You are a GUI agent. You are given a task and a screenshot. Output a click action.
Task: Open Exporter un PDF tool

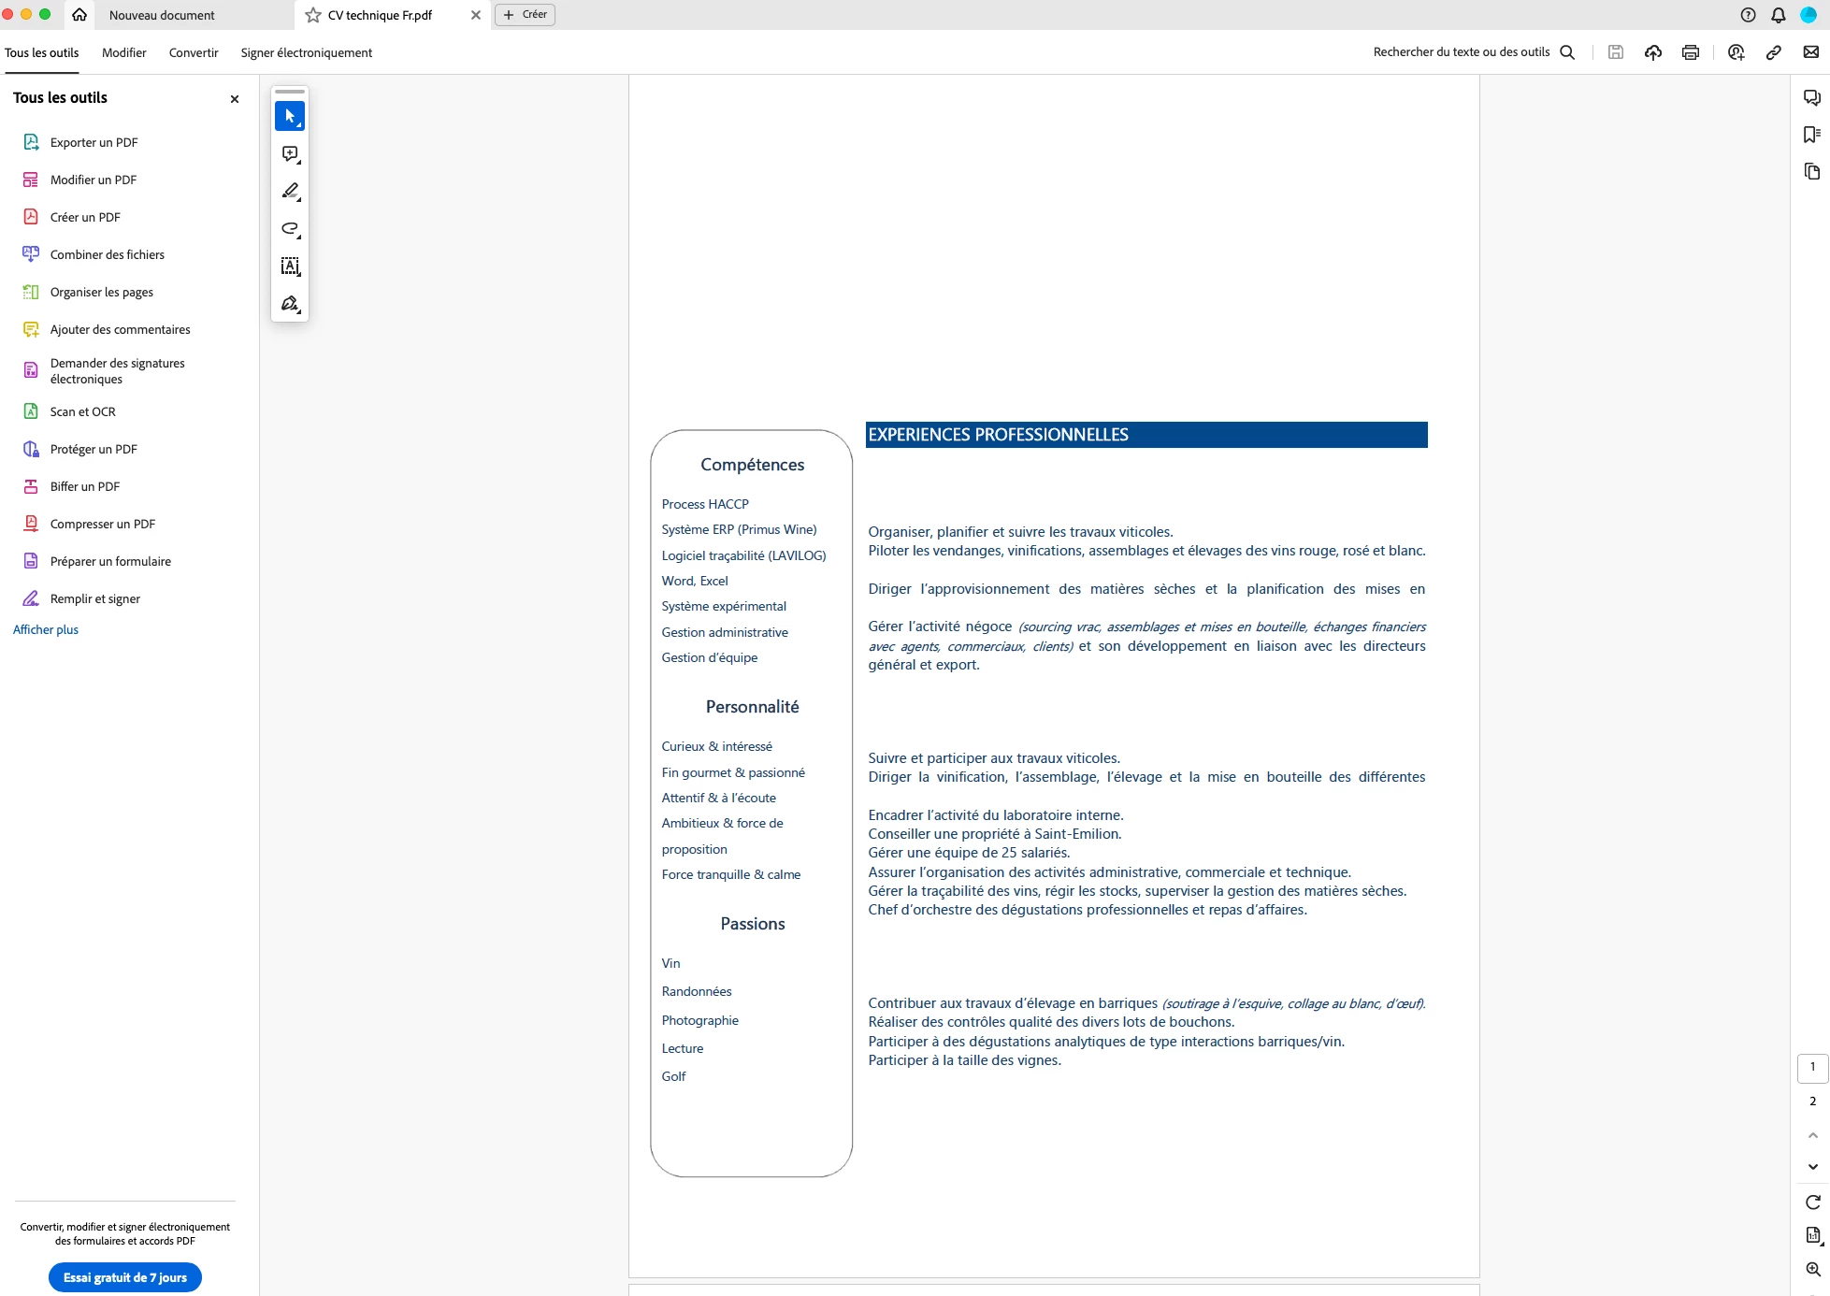tap(94, 142)
